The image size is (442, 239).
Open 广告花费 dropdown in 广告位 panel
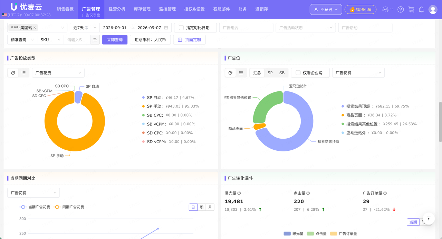point(358,73)
